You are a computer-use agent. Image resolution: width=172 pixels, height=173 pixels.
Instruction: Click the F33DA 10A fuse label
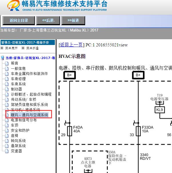pos(147,129)
